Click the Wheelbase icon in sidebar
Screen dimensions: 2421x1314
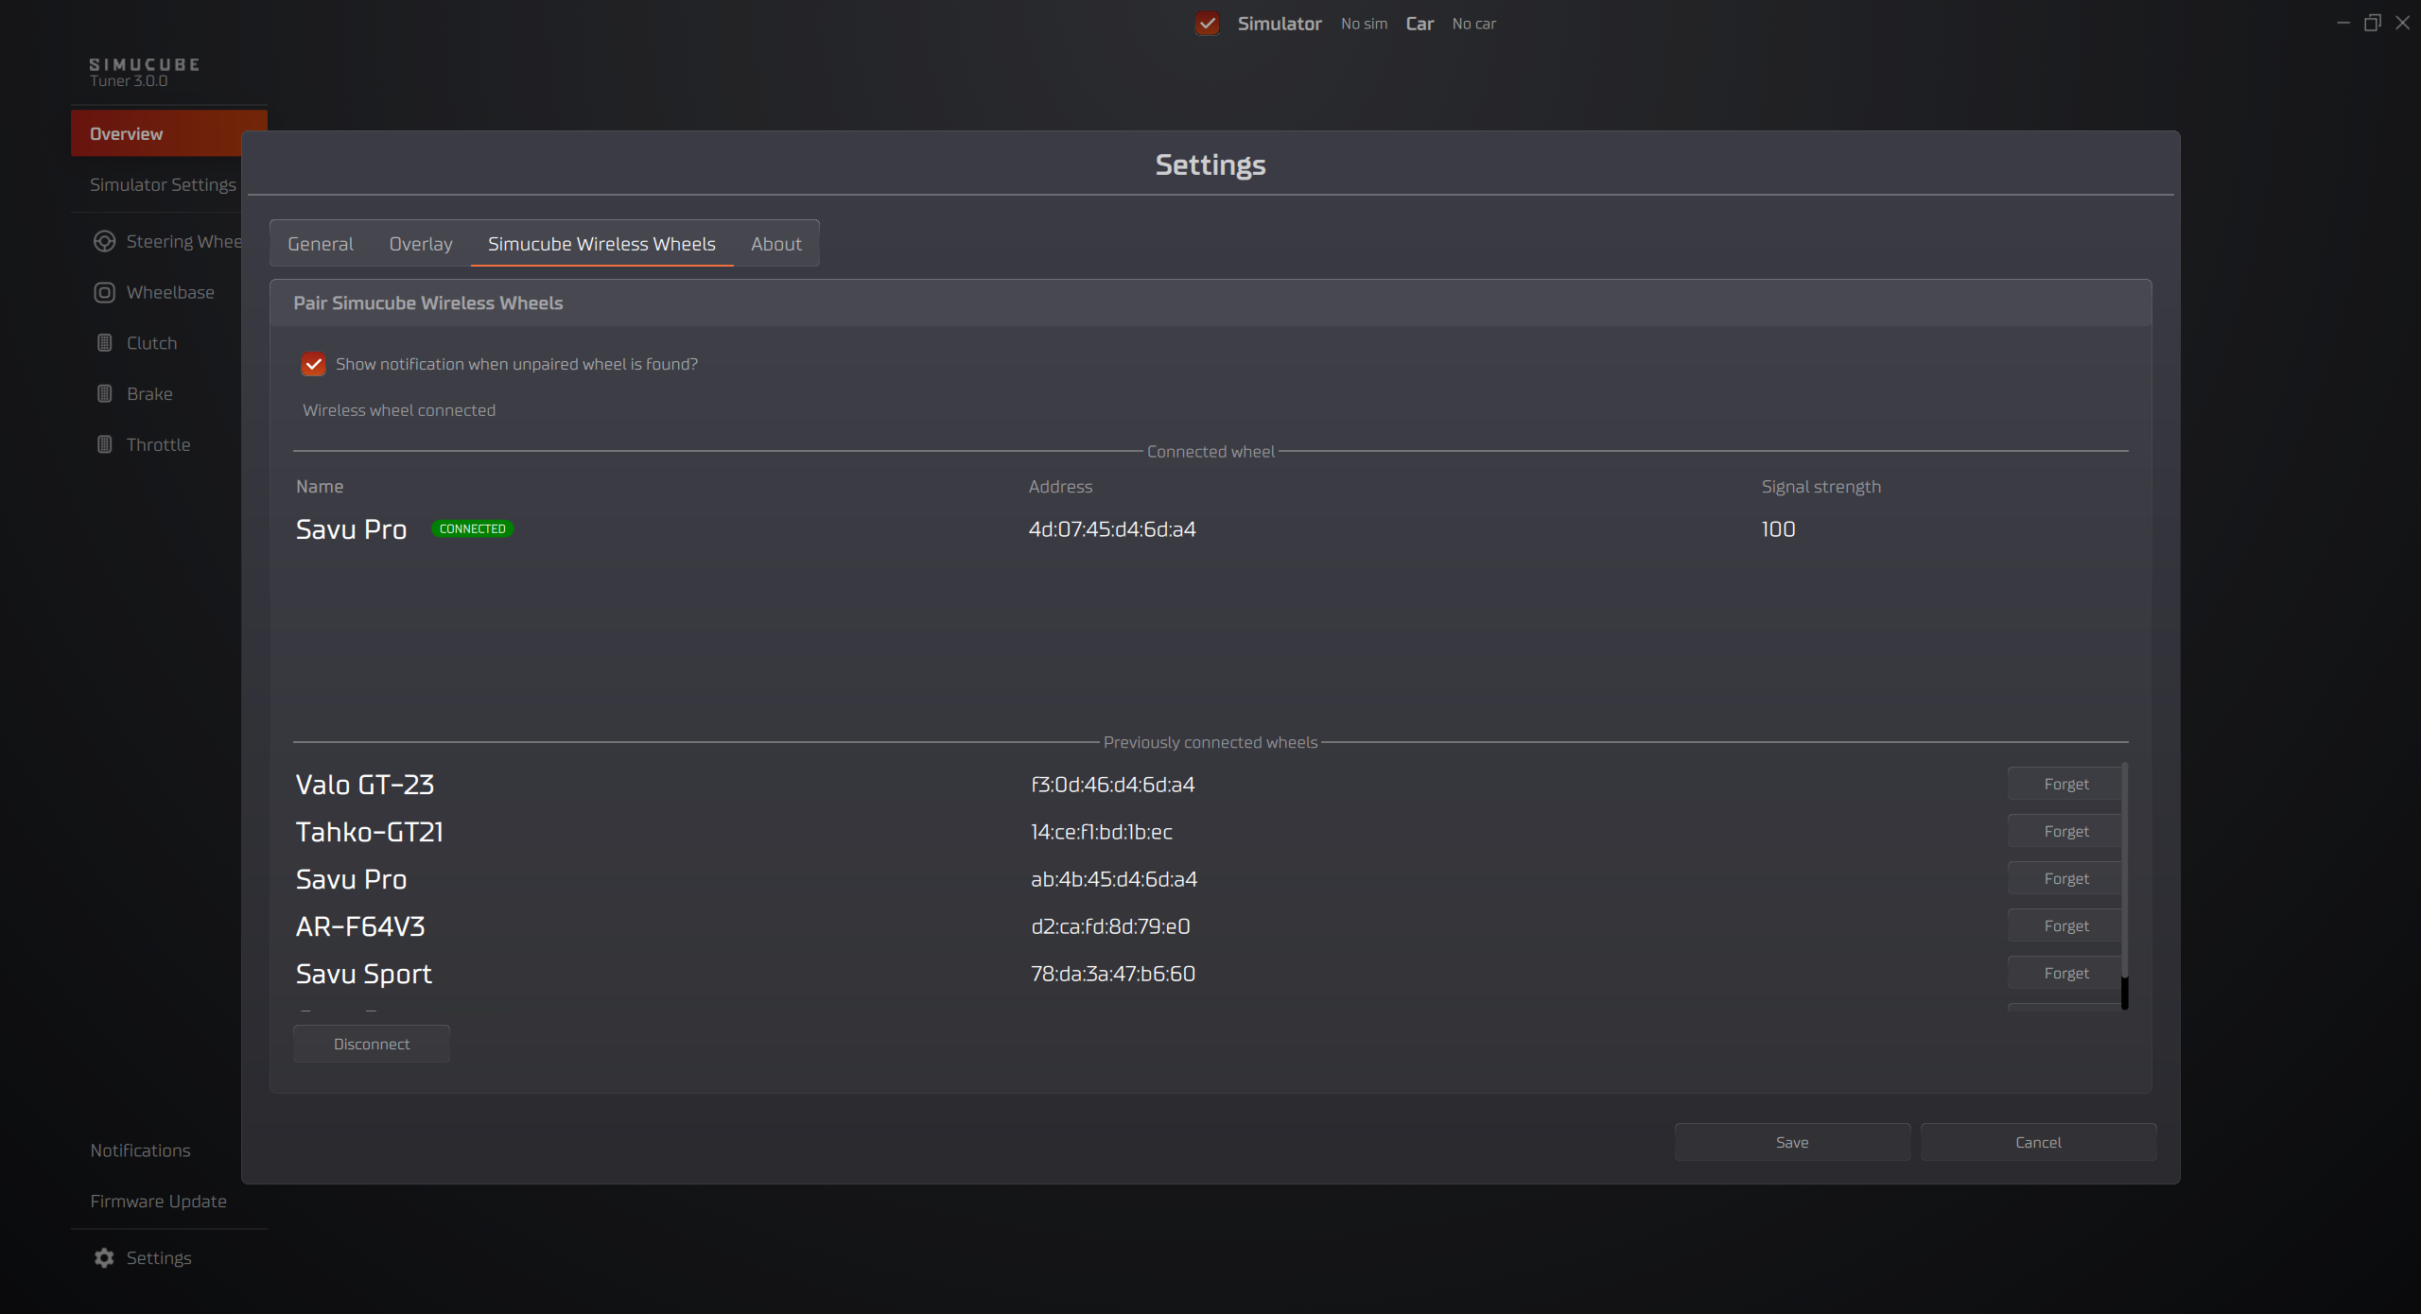104,293
